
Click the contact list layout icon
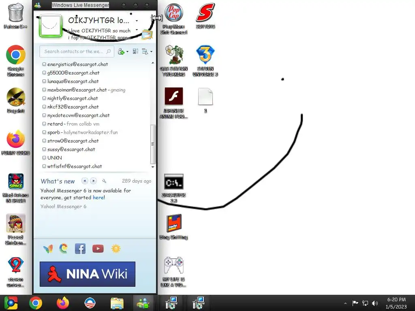(135, 51)
